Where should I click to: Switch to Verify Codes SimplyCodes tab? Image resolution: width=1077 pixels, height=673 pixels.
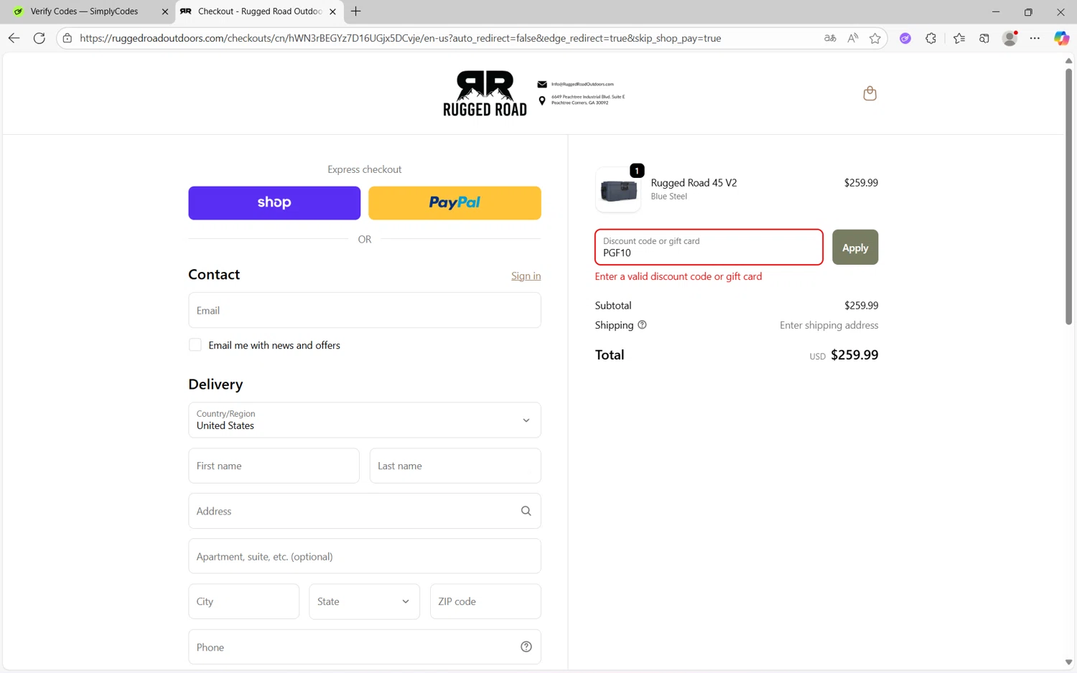(85, 11)
